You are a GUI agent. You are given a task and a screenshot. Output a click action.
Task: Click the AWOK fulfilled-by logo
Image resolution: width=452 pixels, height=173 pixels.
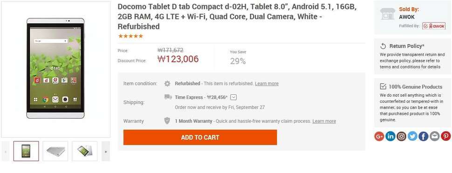[434, 26]
